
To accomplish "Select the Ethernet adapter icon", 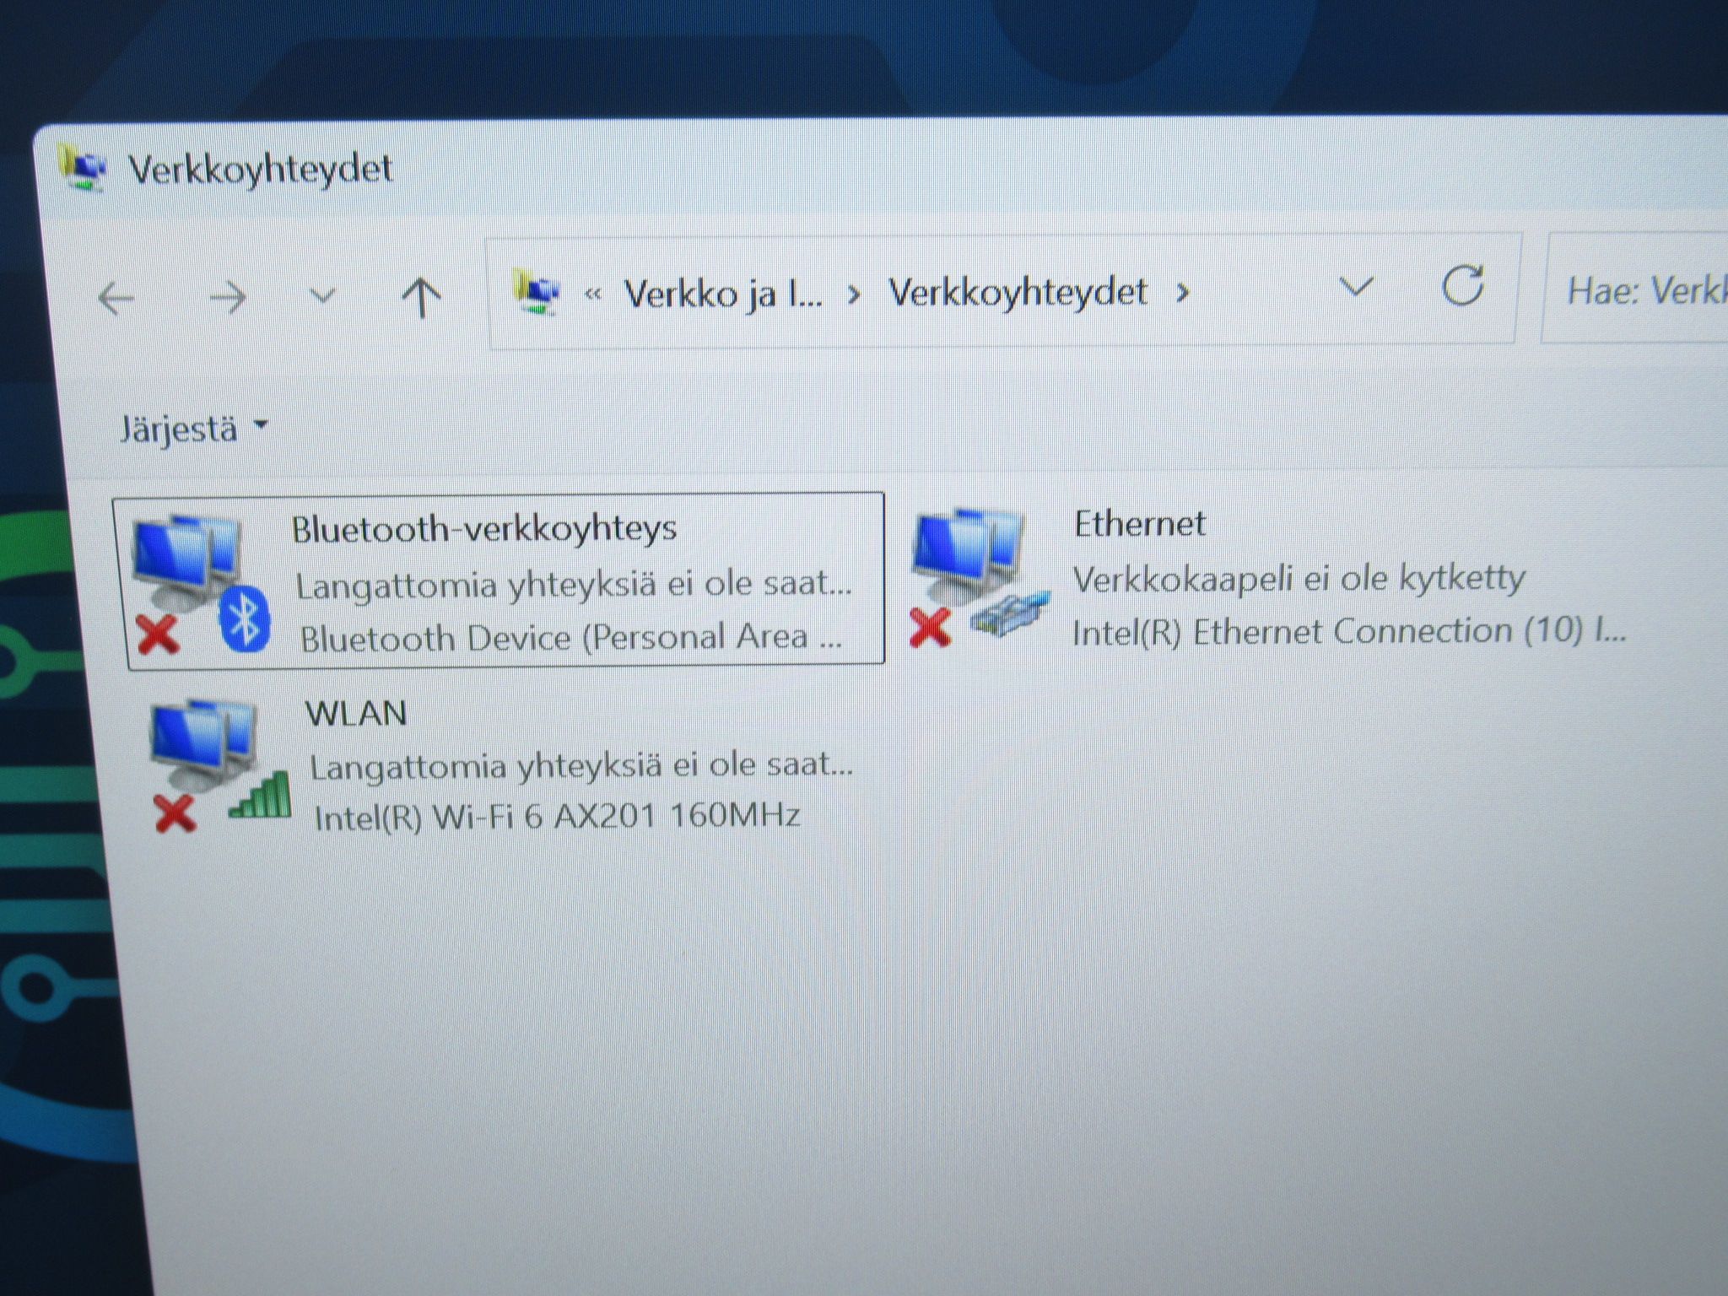I will tap(980, 577).
